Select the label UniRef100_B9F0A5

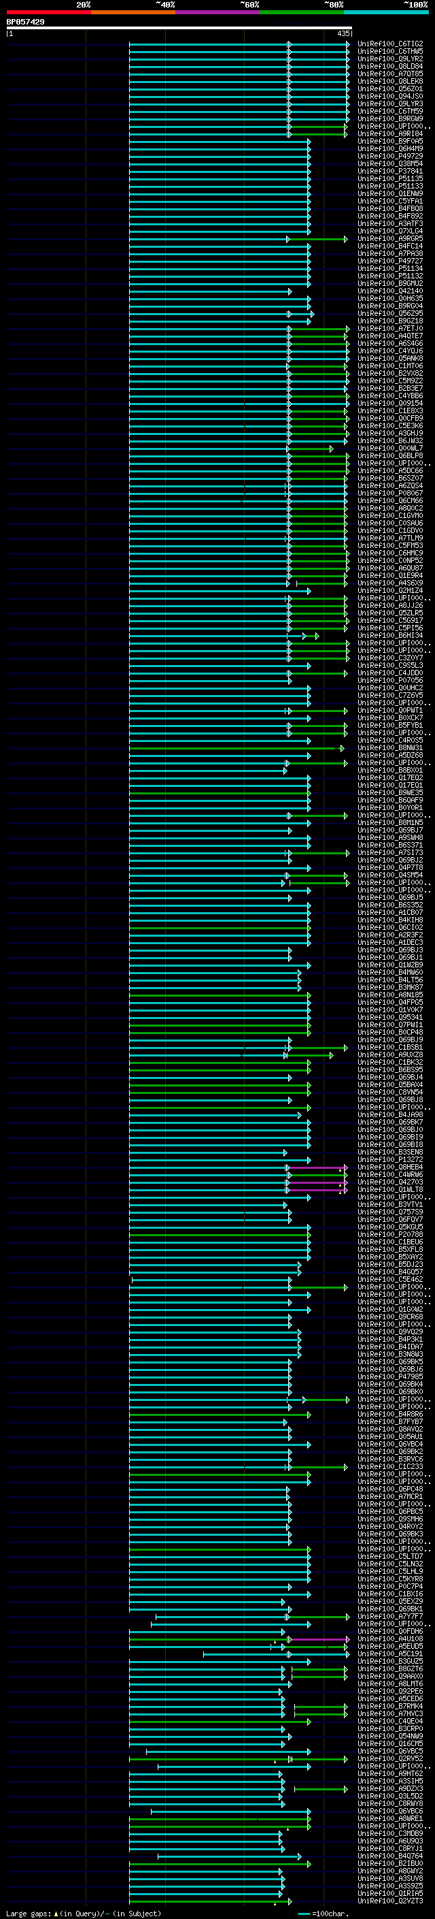[389, 142]
